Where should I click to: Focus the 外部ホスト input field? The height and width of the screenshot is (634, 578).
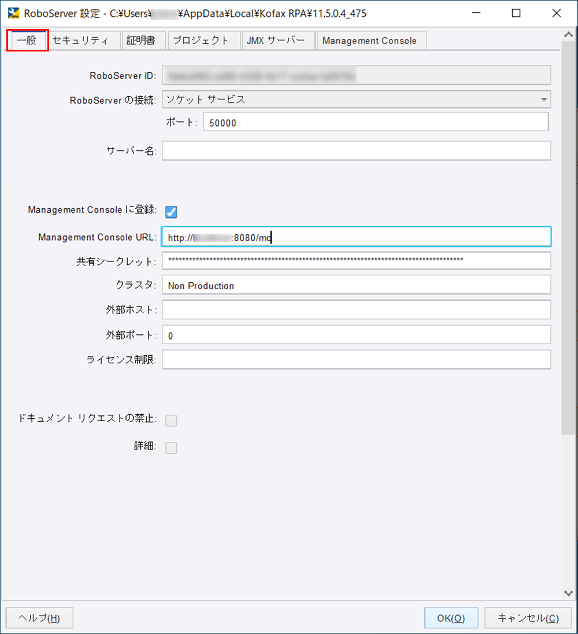(x=356, y=309)
